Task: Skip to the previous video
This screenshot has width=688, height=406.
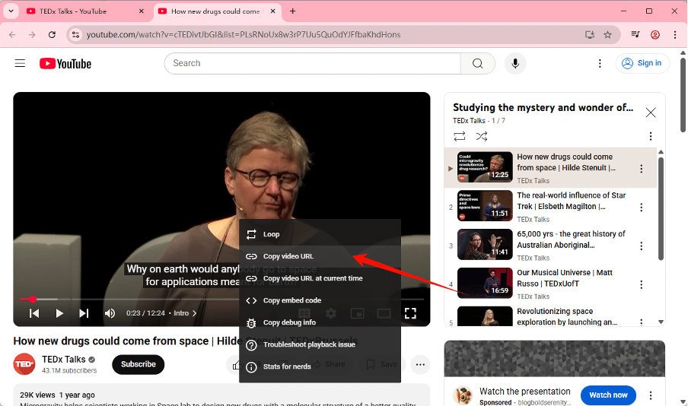Action: pos(33,313)
